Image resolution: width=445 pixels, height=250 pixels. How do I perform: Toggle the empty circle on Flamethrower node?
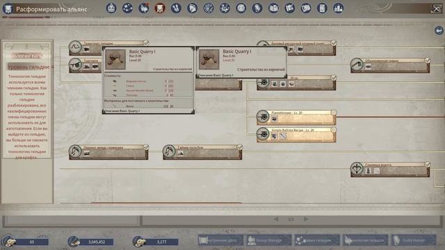click(334, 112)
